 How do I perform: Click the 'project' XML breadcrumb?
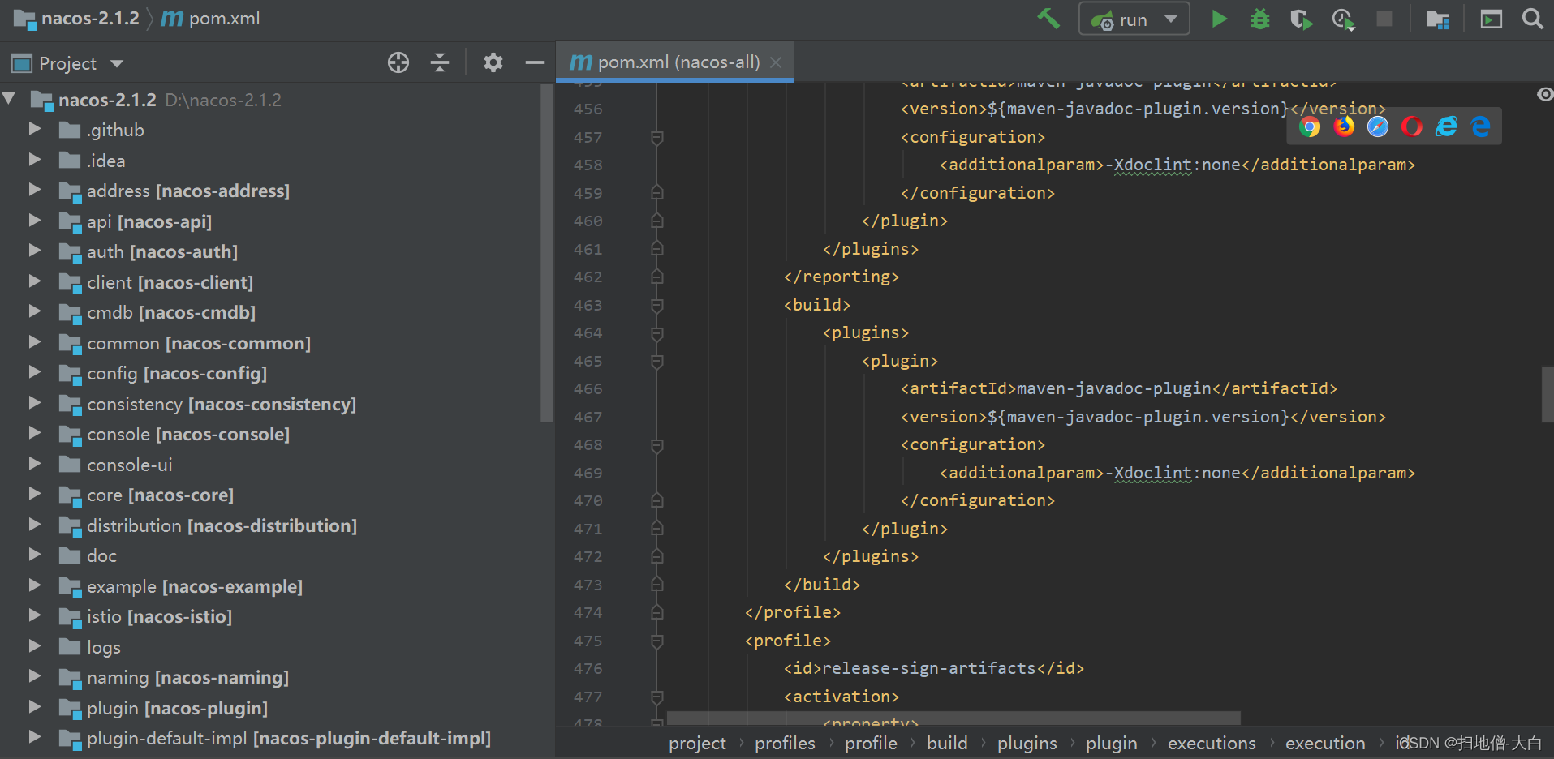697,743
